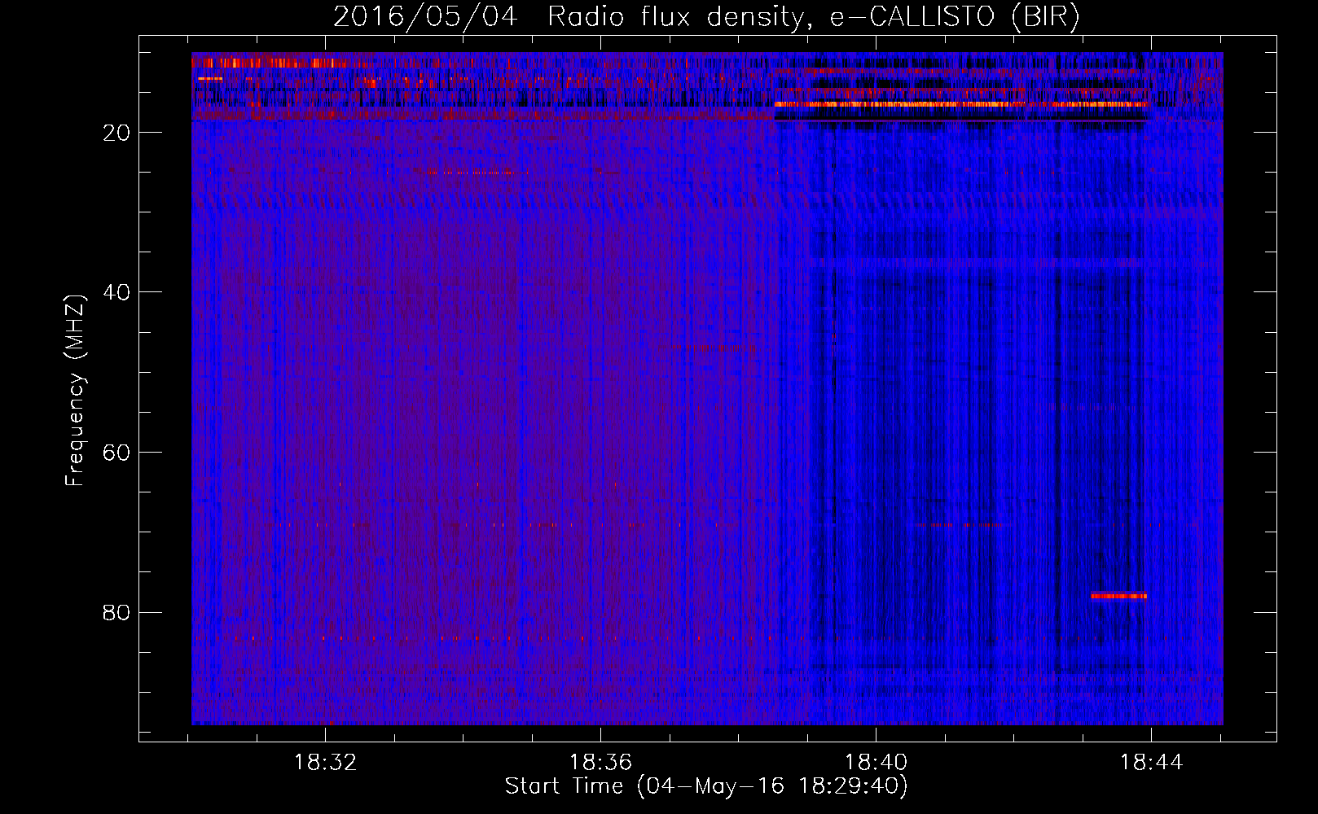Viewport: 1318px width, 814px height.
Task: Click the 18:32 time tick label
Action: pyautogui.click(x=326, y=763)
